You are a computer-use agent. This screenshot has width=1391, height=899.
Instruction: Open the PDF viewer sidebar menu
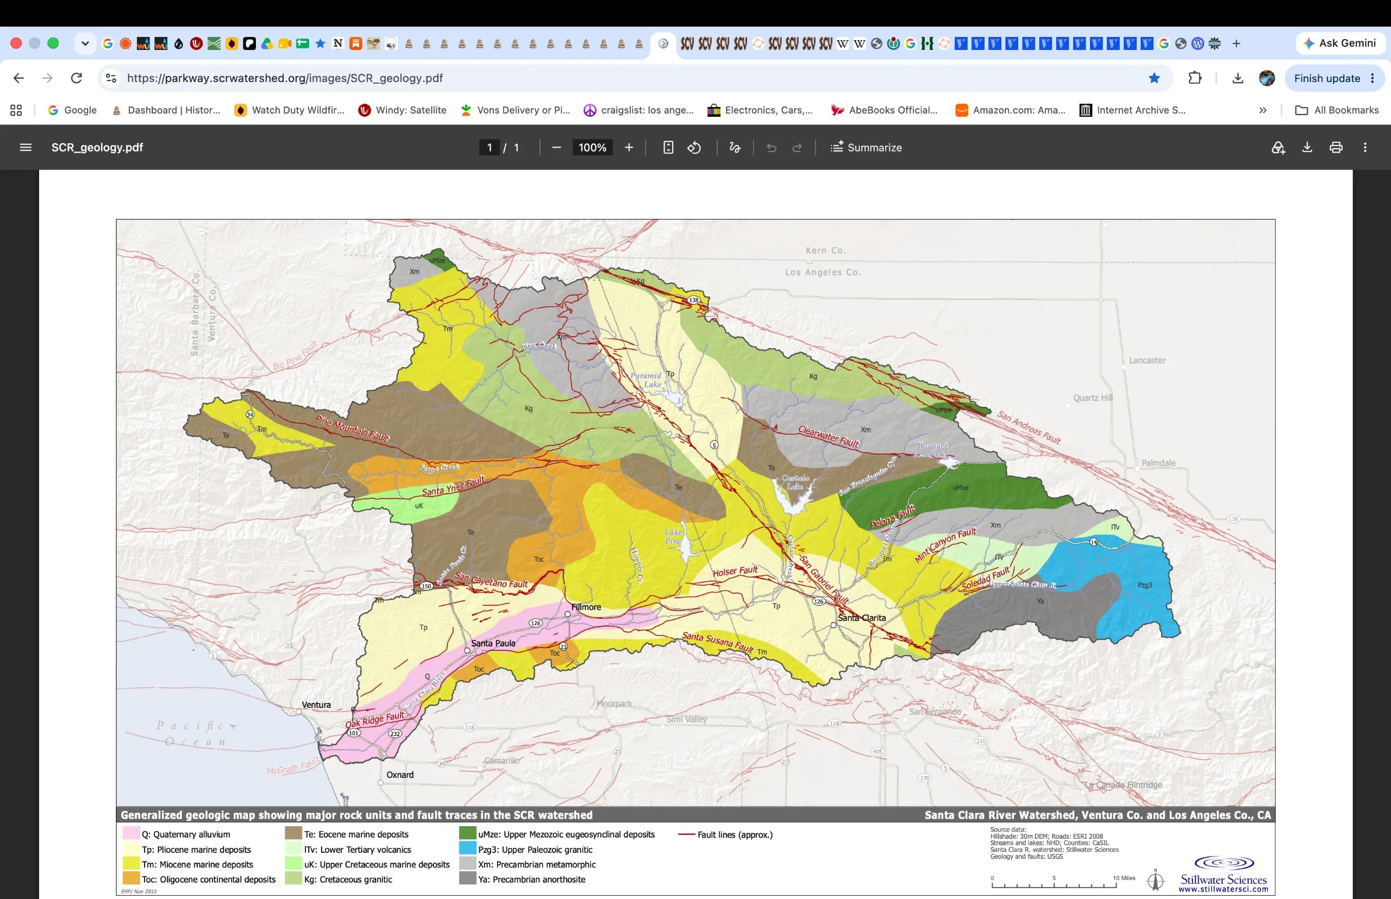(26, 147)
